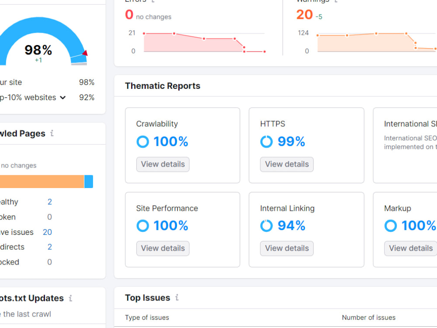Click the orange segment of crawled pages bar
Image resolution: width=437 pixels, height=328 pixels.
[x=42, y=181]
